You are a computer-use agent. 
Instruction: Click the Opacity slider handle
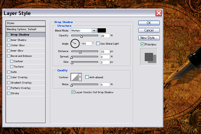pyautogui.click(x=81, y=37)
